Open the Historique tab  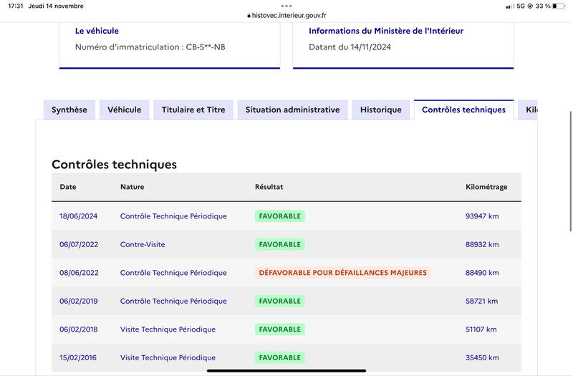coord(381,110)
